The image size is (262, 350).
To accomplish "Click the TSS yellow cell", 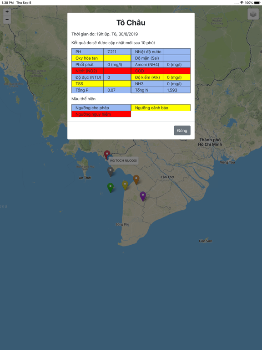I will pyautogui.click(x=87, y=84).
